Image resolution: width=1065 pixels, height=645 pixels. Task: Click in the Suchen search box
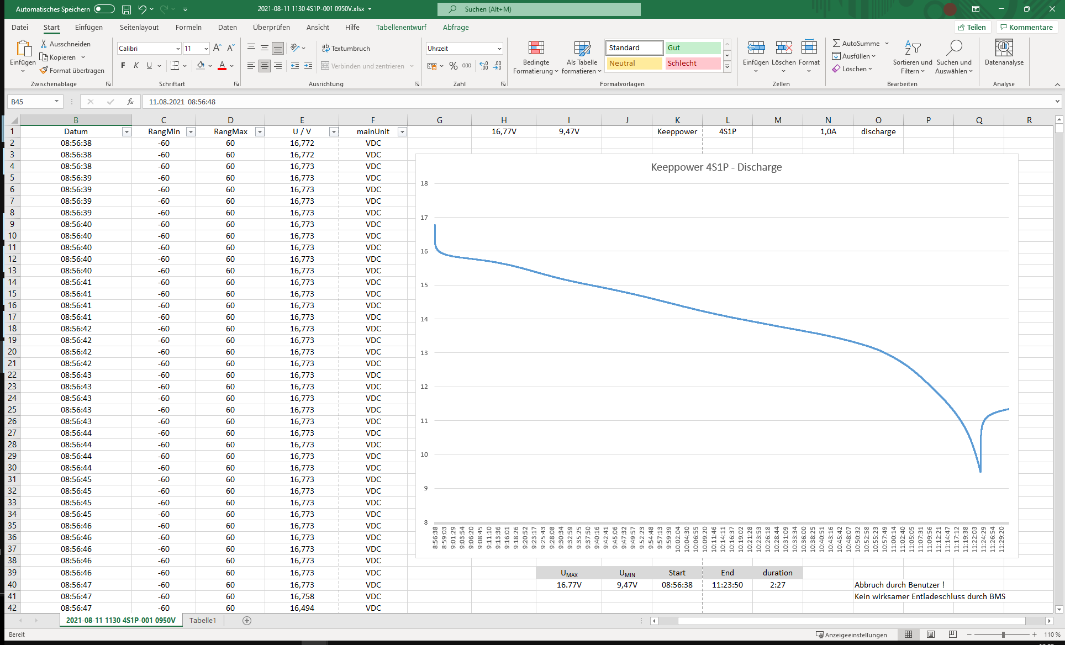[539, 9]
